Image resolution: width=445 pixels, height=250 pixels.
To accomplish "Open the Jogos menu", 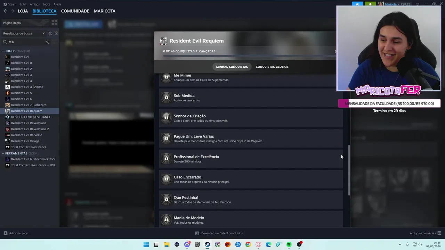I will [x=47, y=4].
